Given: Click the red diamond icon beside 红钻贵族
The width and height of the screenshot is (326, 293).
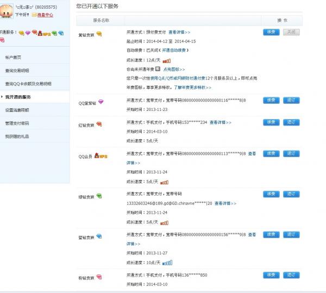Looking at the screenshot, I should click(99, 124).
